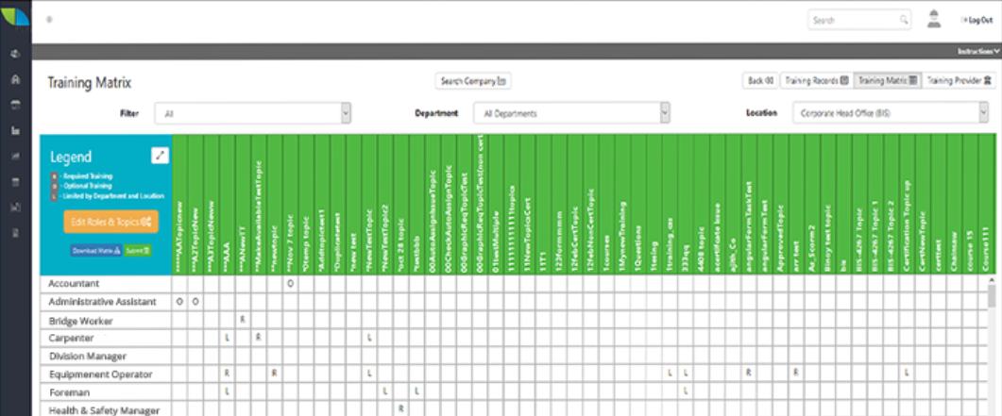Click the Accountant O cell under Nov 7 topic
The height and width of the screenshot is (416, 1002).
pyautogui.click(x=290, y=283)
